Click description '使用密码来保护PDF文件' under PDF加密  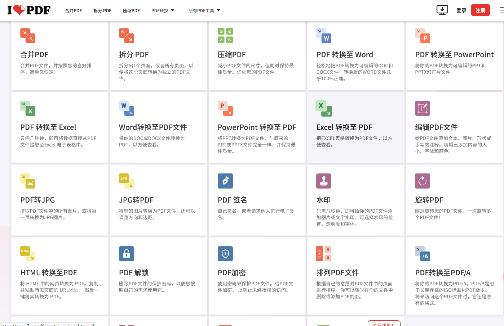click(256, 287)
